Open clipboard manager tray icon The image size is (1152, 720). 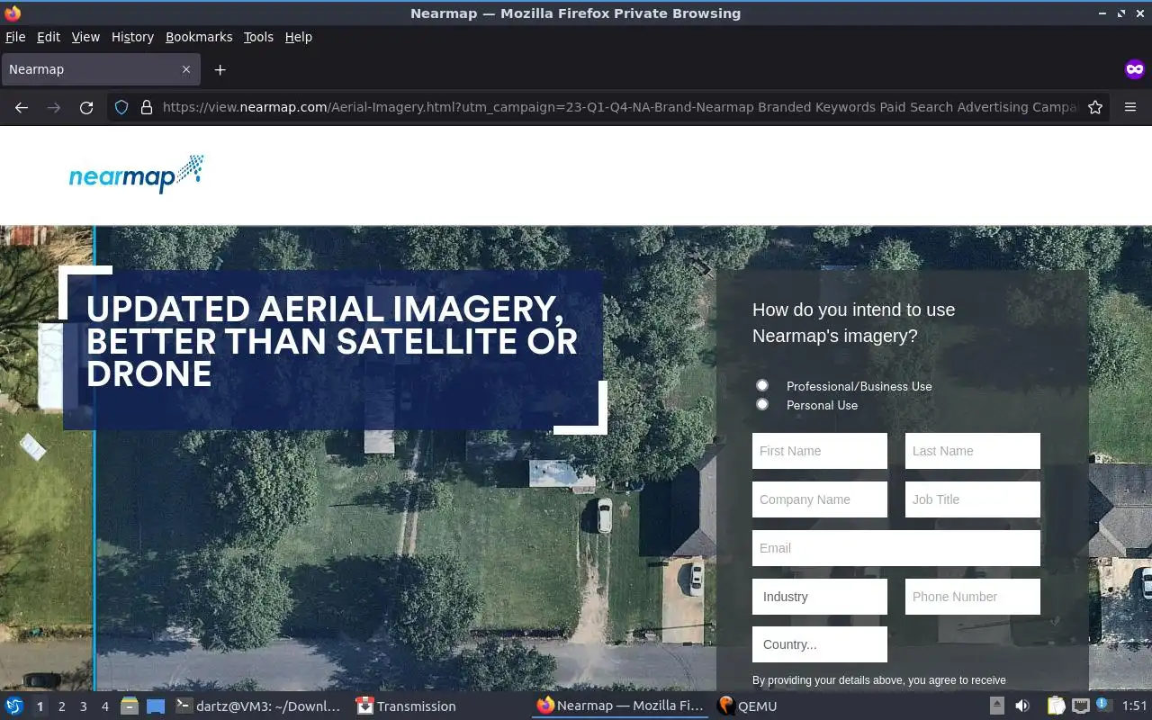tap(1056, 706)
